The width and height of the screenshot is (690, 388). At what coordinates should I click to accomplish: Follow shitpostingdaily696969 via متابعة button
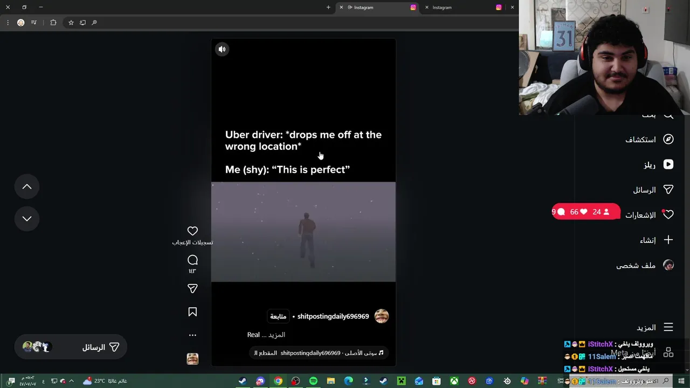(278, 316)
